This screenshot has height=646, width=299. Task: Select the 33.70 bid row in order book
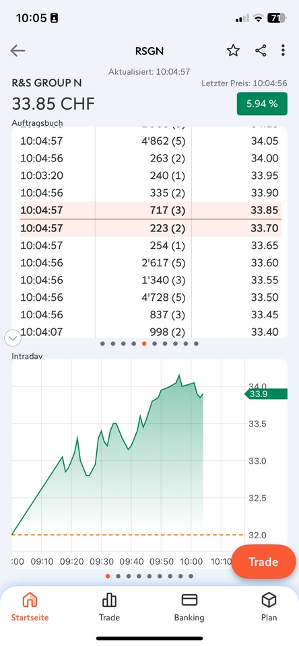151,228
